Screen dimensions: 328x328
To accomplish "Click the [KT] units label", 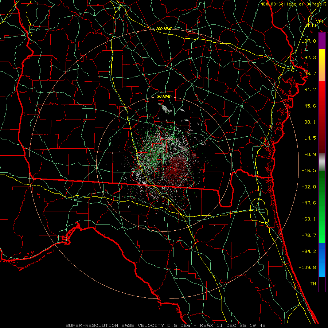I will coord(311,25).
